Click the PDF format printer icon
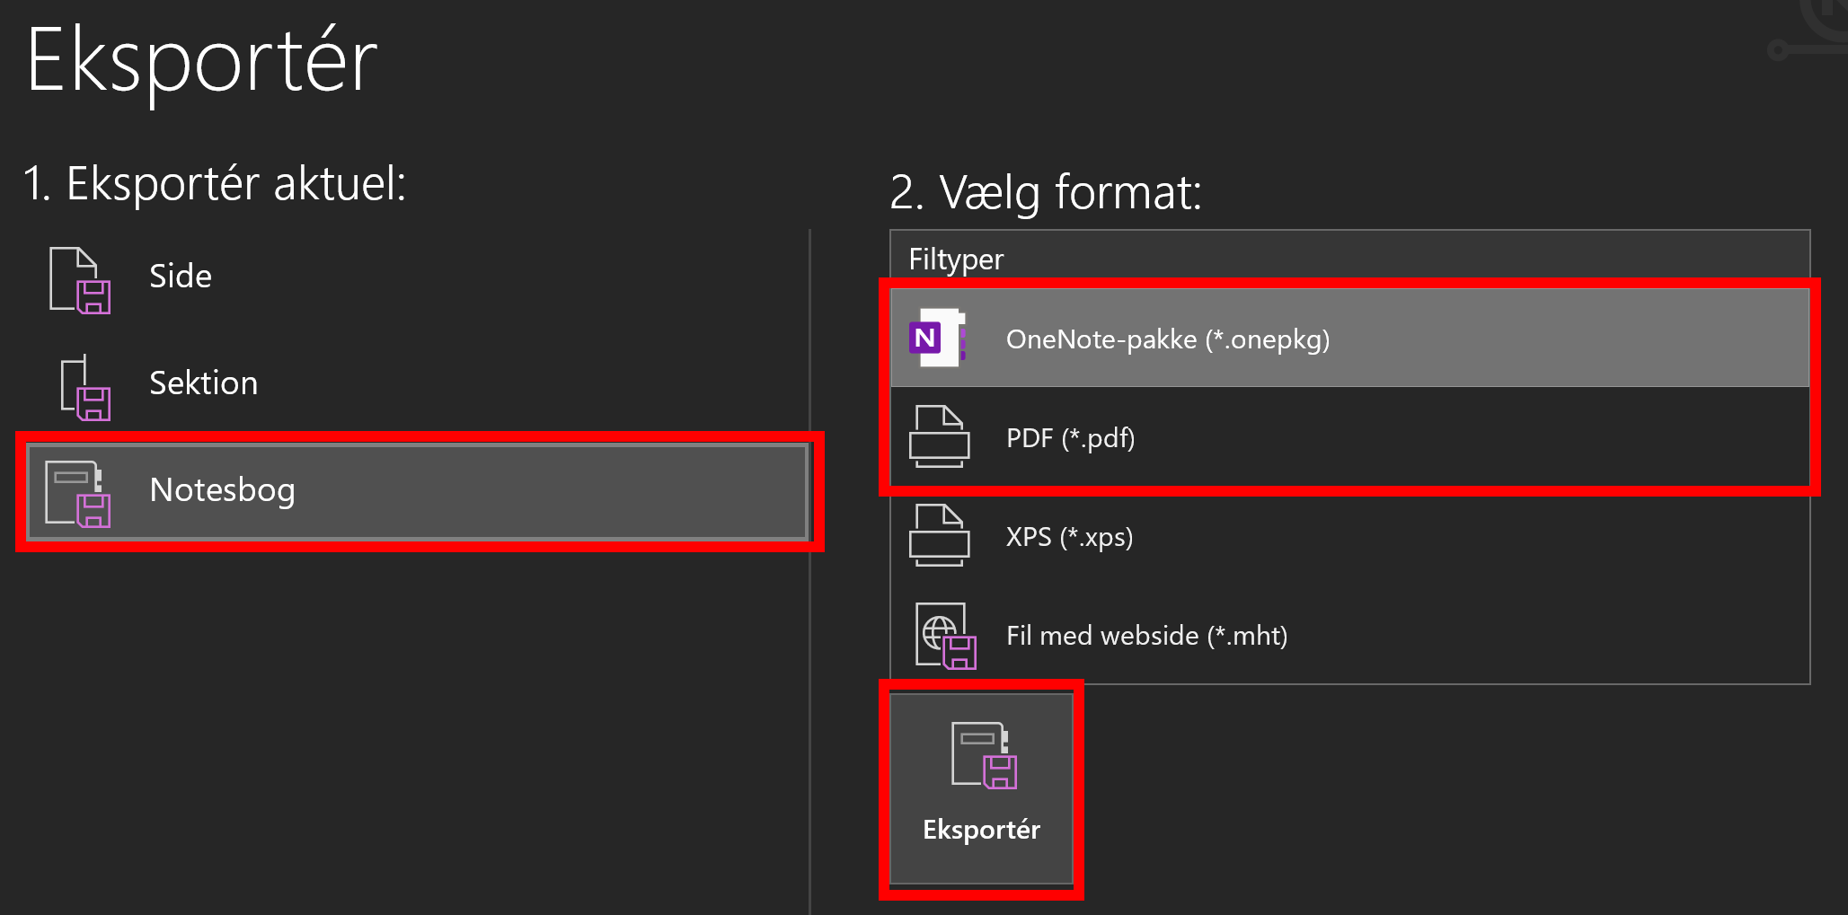The height and width of the screenshot is (915, 1848). 939,437
